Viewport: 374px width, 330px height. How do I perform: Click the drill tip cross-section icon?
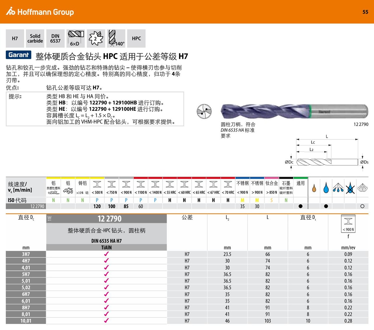204,111
